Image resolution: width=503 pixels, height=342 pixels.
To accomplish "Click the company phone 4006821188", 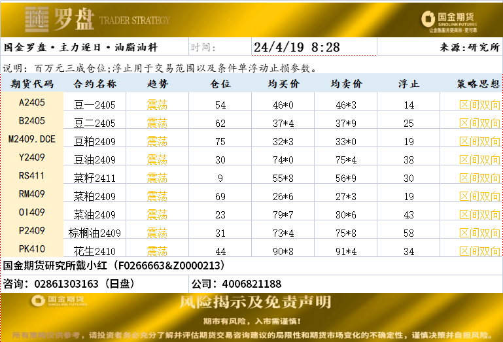I will [x=236, y=284].
